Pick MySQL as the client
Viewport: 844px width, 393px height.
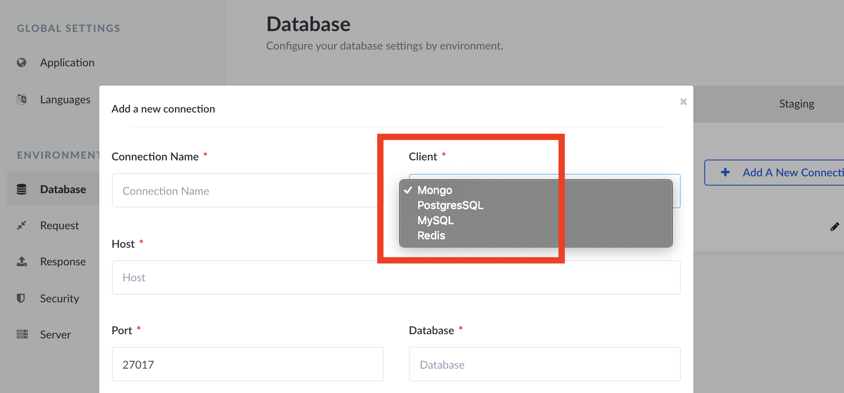[x=536, y=220]
